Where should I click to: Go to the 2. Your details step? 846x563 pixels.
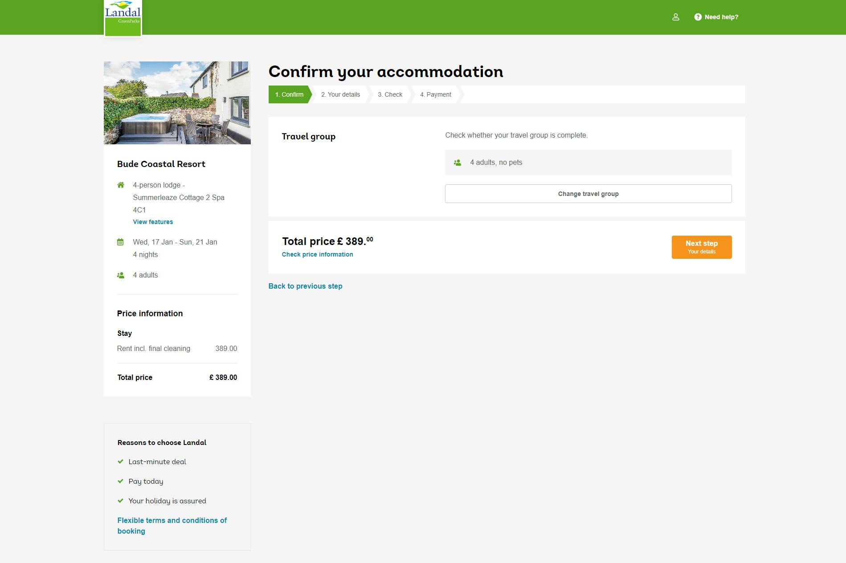click(340, 94)
